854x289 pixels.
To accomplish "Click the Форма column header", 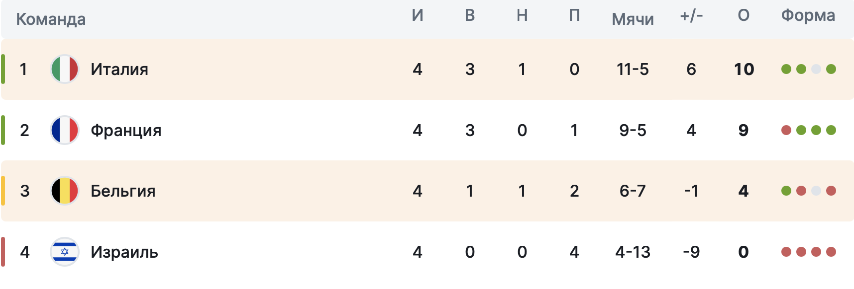I will pyautogui.click(x=808, y=15).
